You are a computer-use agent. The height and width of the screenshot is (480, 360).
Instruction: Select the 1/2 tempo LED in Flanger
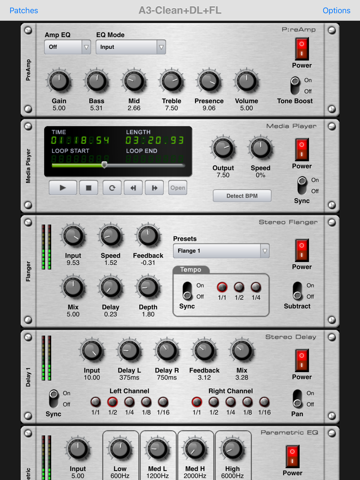tap(239, 287)
